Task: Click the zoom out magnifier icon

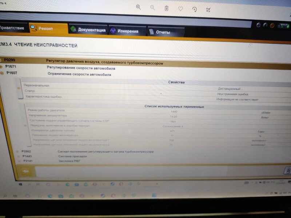Action: coord(152,8)
